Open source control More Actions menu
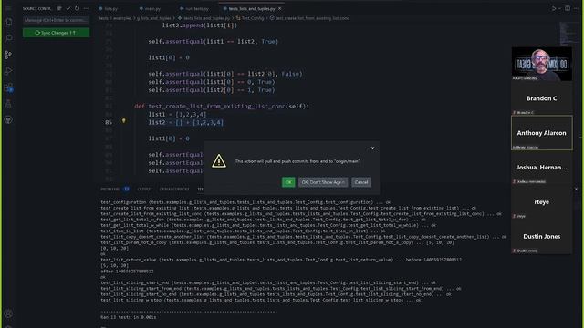 (x=86, y=8)
